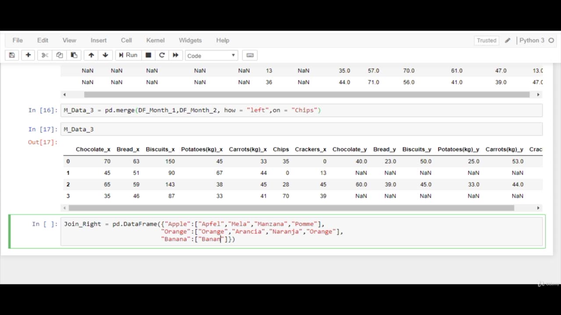This screenshot has width=561, height=315.
Task: Click Out[17] scrollbar left arrow
Action: (x=64, y=208)
